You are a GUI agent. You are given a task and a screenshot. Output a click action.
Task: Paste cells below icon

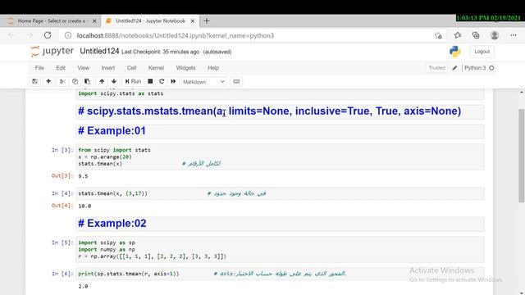point(88,81)
